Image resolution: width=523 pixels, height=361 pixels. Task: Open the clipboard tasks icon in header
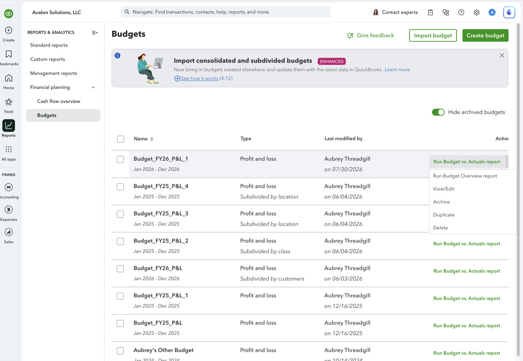click(x=430, y=12)
